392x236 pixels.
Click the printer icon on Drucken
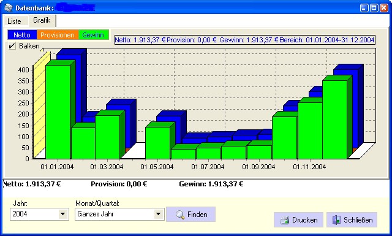pyautogui.click(x=284, y=220)
